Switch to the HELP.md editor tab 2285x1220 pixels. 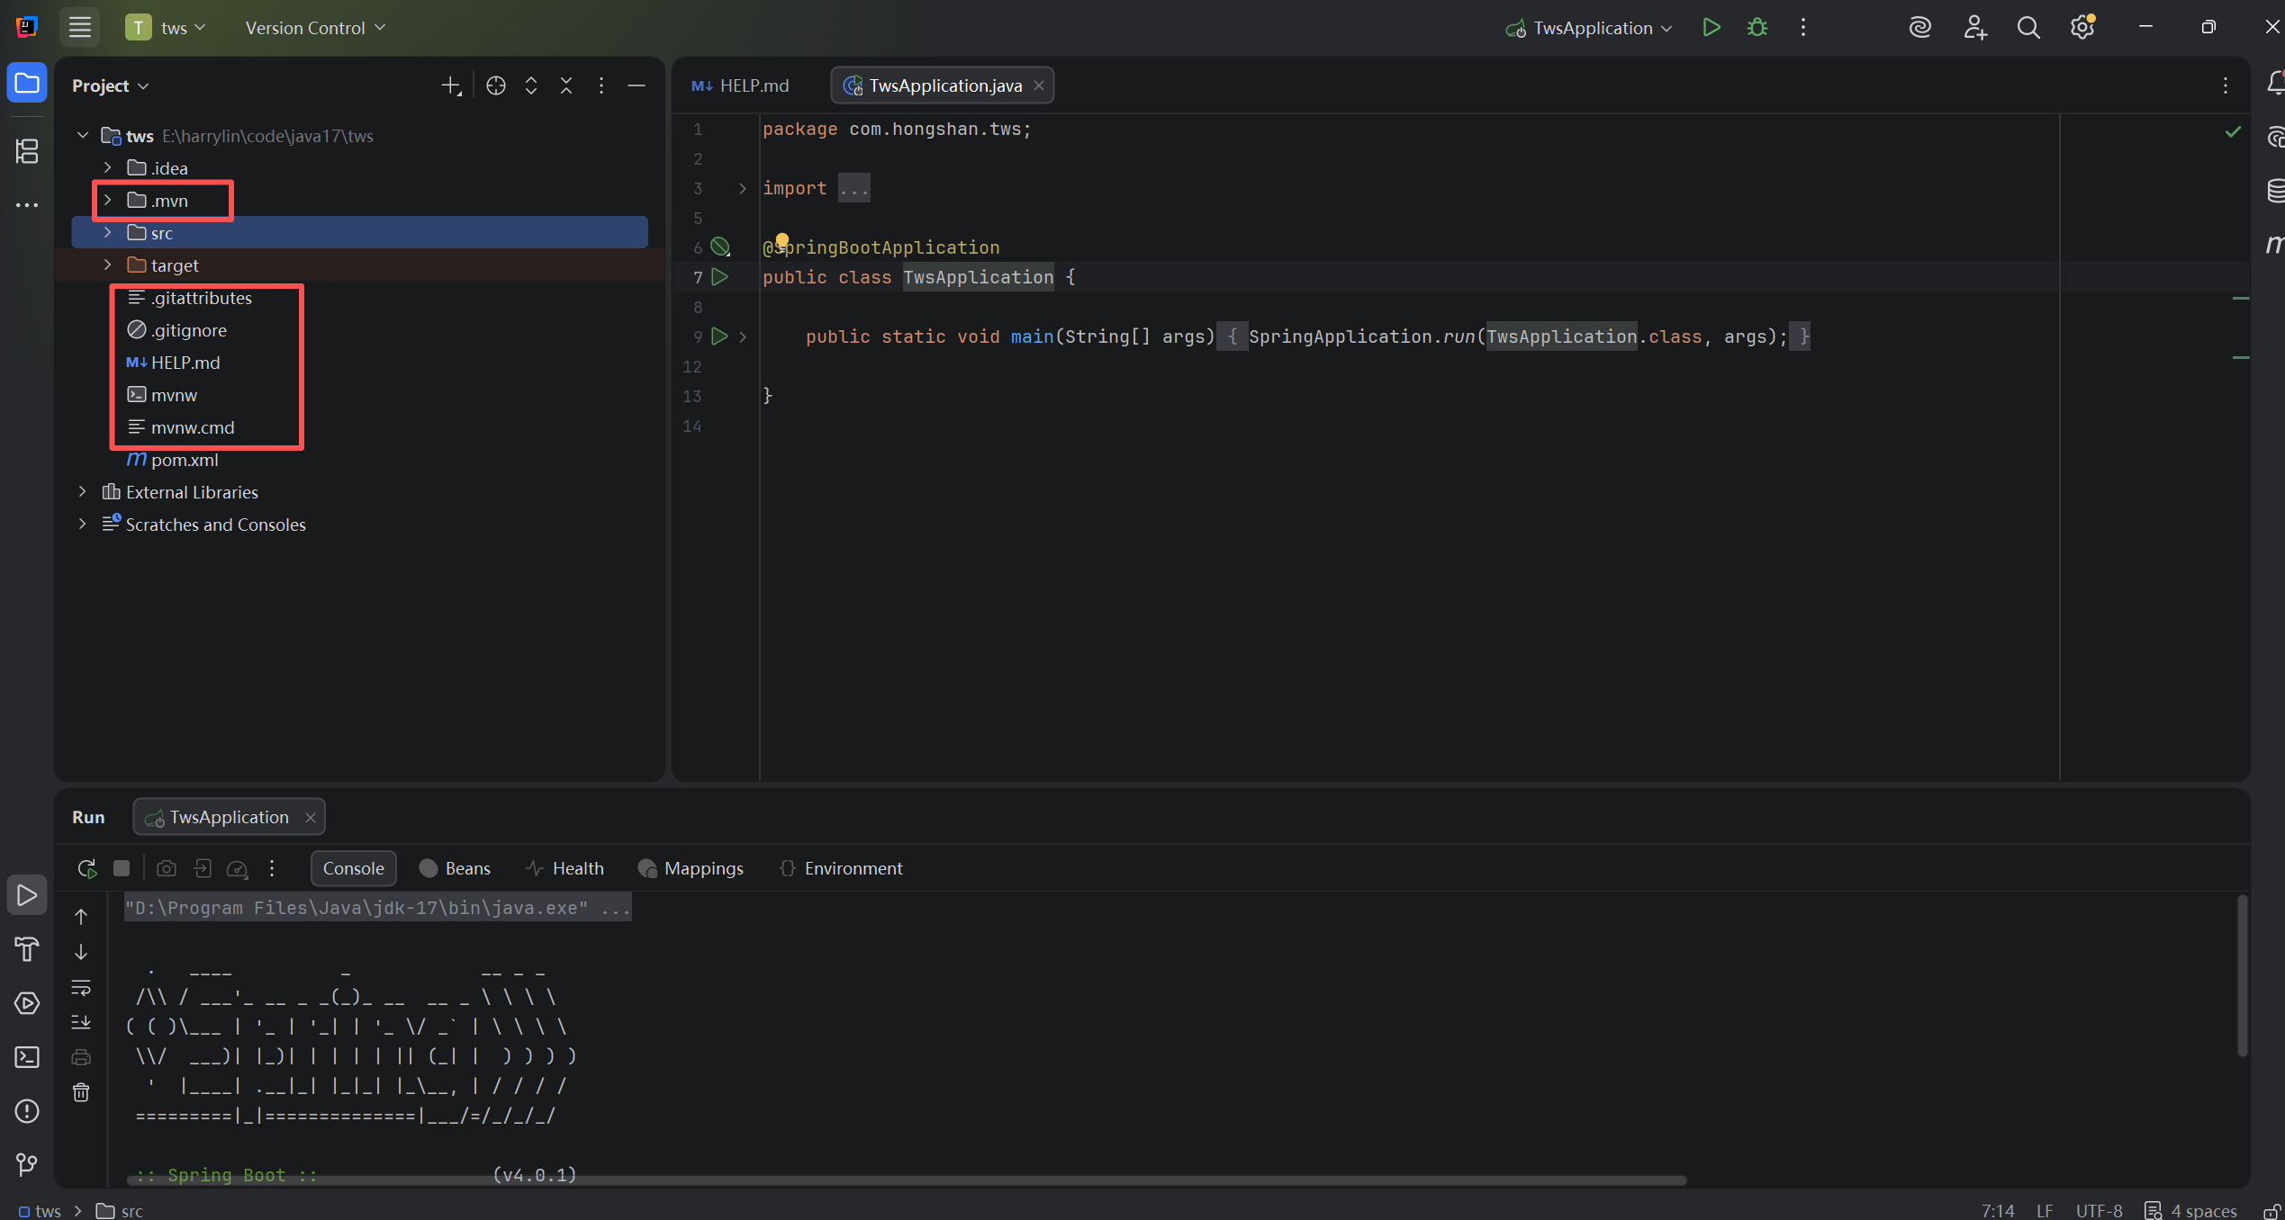click(741, 85)
